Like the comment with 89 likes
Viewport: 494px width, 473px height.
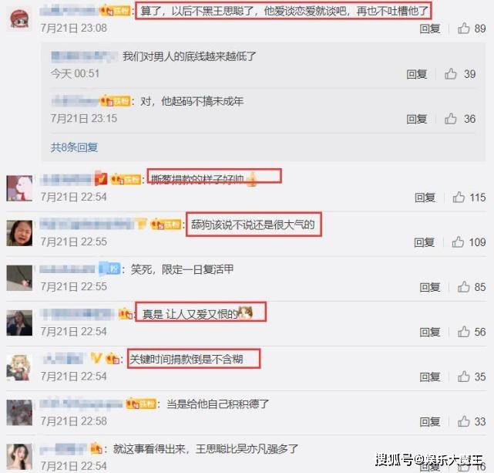click(x=464, y=29)
